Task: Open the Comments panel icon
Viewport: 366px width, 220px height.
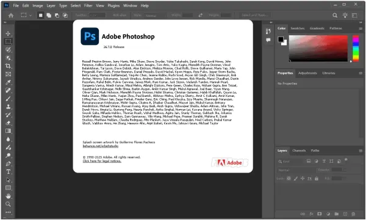Action: point(268,40)
